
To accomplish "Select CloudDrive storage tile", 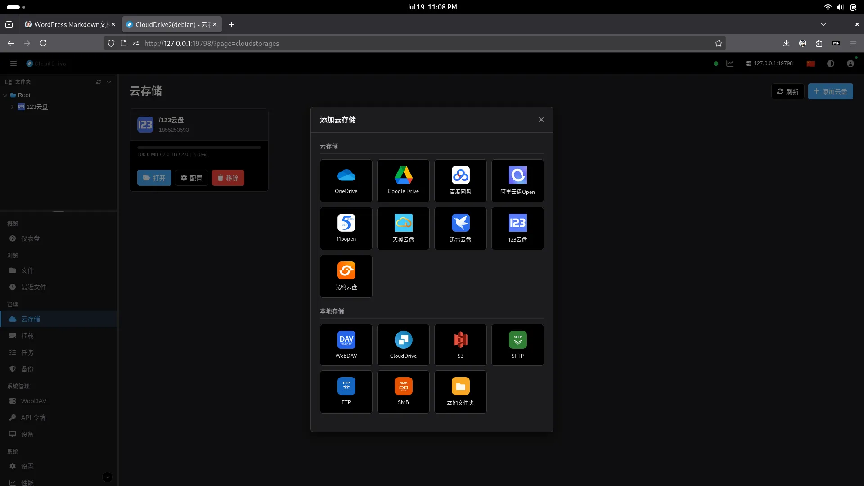I will point(403,345).
